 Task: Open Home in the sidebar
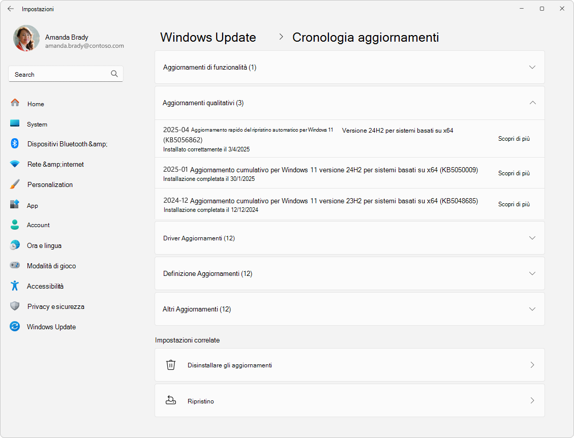coord(36,104)
